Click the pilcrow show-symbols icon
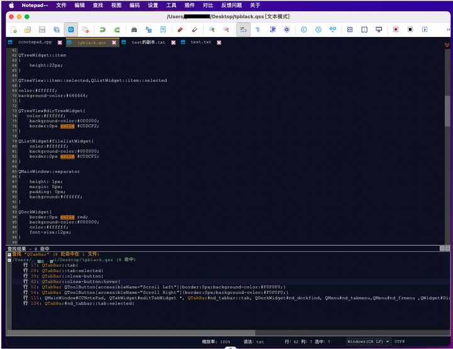The height and width of the screenshot is (349, 453). [257, 30]
